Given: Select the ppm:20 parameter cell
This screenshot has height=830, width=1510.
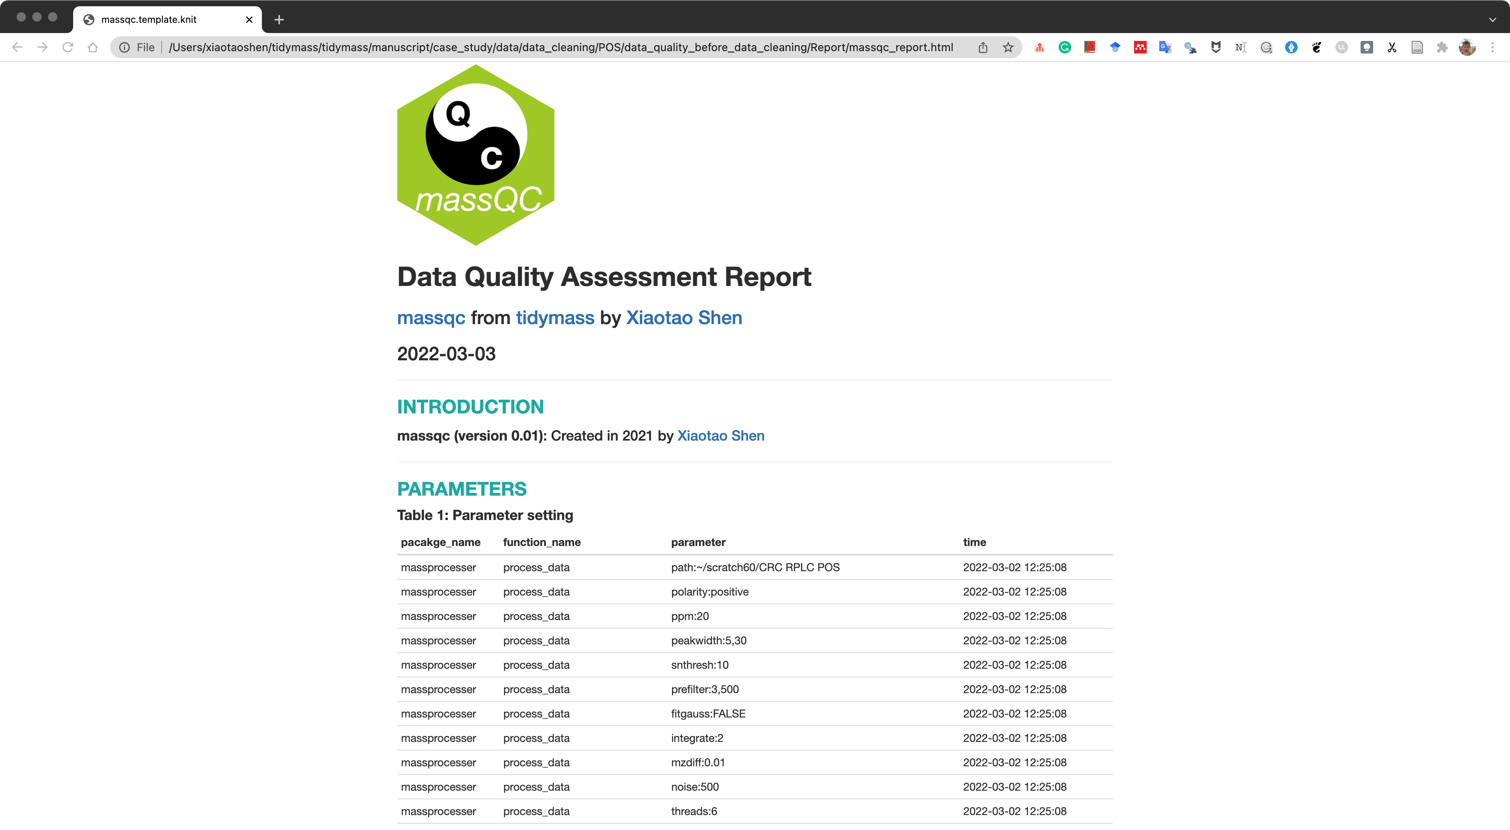Looking at the screenshot, I should point(690,616).
